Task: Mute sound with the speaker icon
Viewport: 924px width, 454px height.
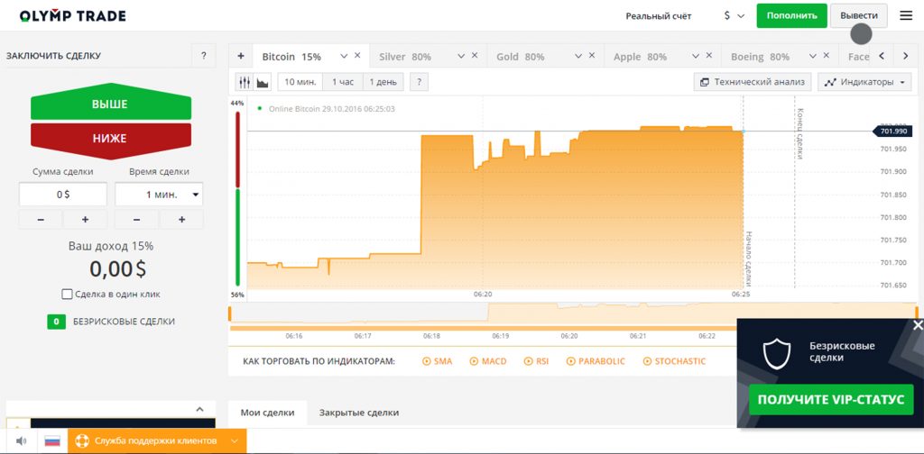Action: (22, 440)
